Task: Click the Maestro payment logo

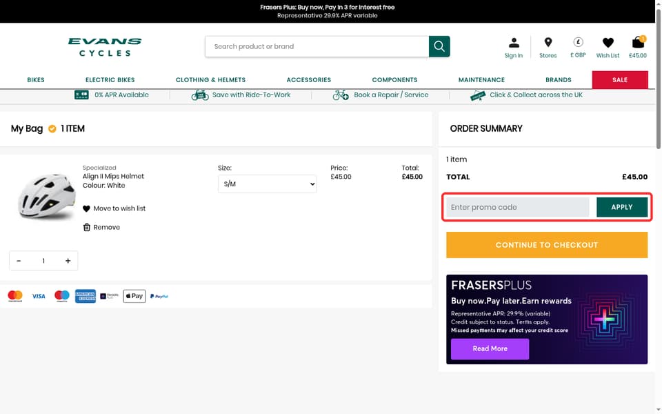Action: 62,296
